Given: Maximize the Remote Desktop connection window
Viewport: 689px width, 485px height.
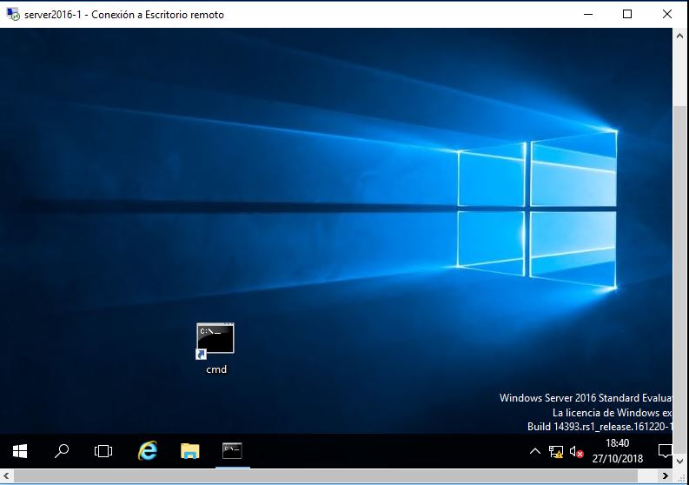Looking at the screenshot, I should point(627,14).
